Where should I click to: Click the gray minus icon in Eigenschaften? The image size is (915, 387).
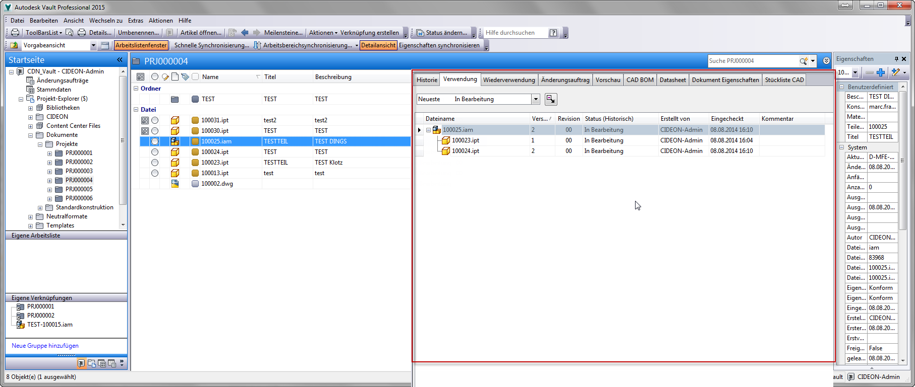click(870, 72)
